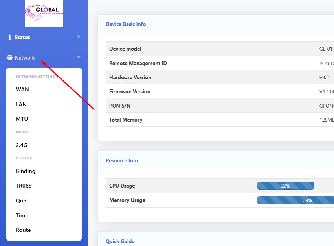Click the Memory Usage 39% progress bar
Viewport: 334px width, 246px height.
(x=295, y=200)
